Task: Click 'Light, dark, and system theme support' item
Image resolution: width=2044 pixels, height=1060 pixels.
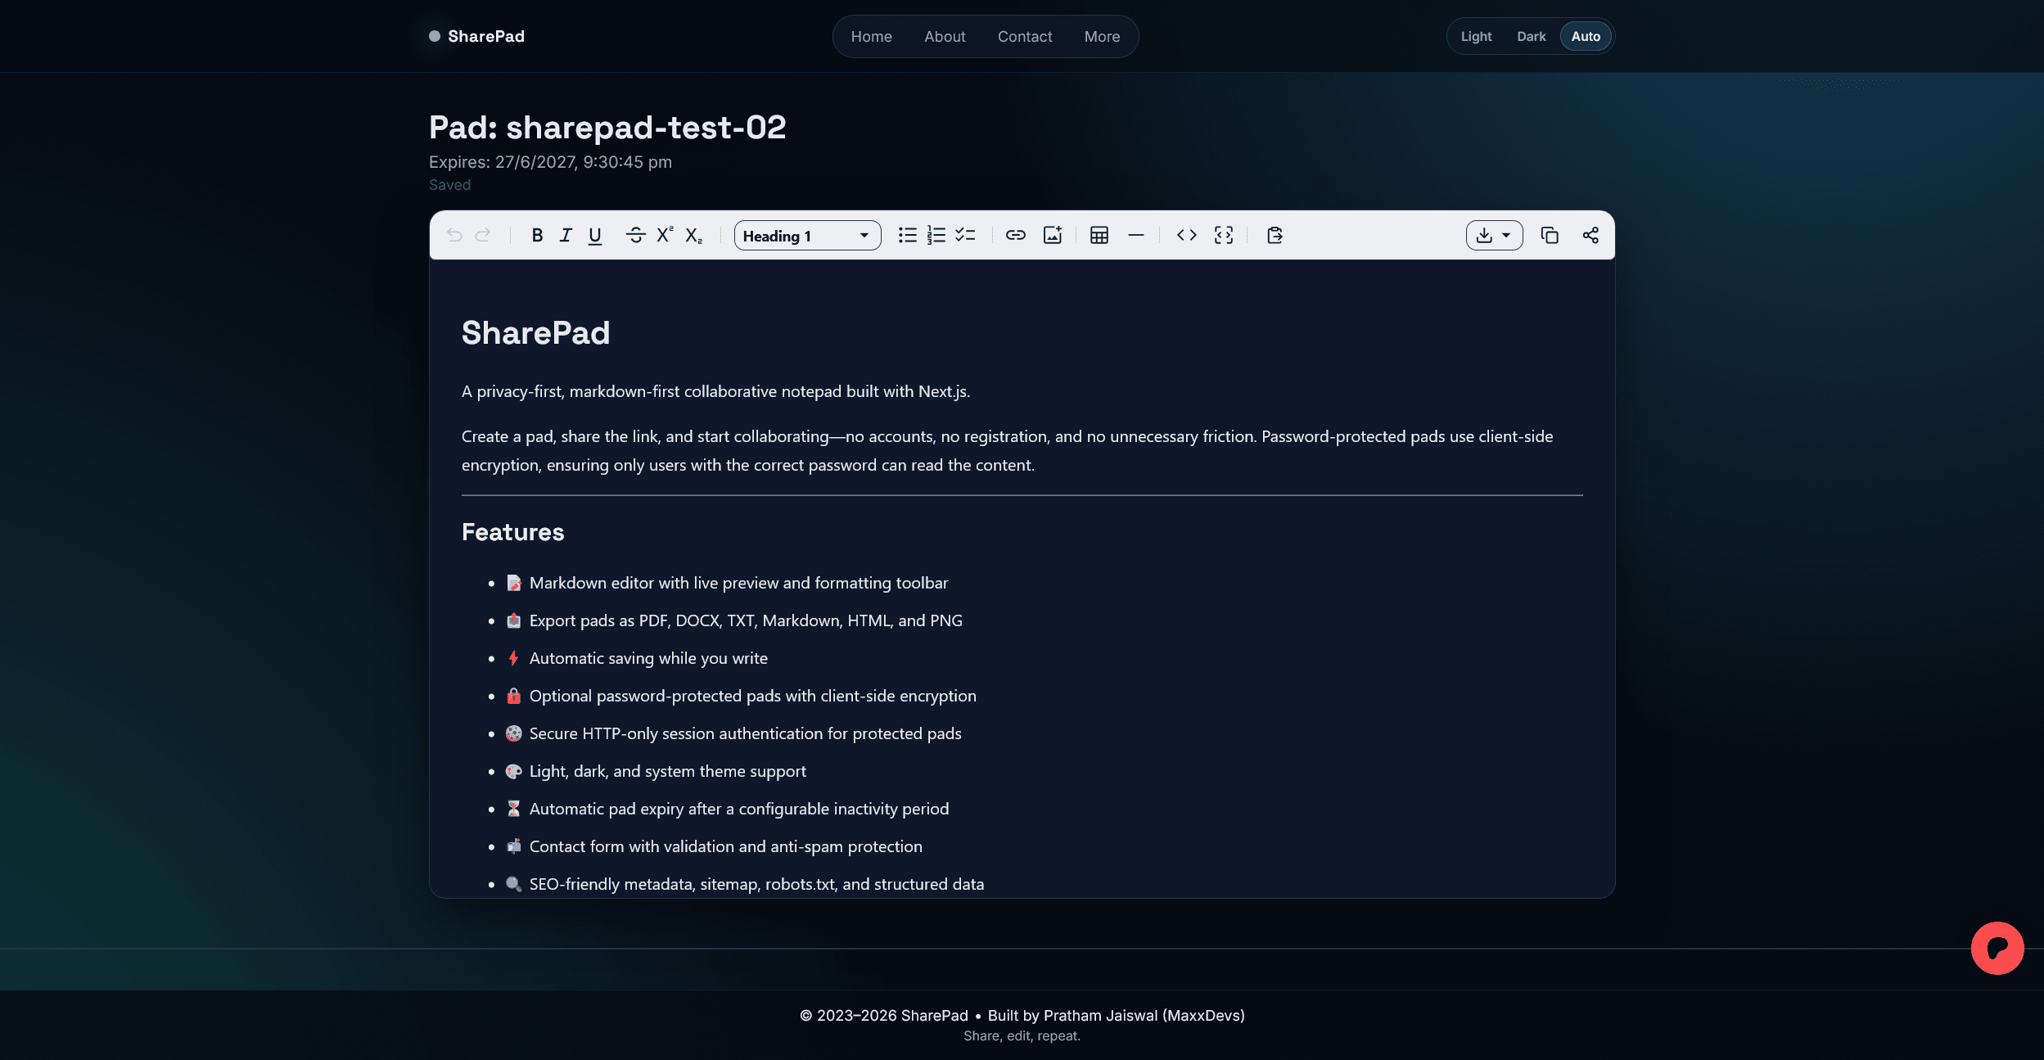Action: 667,772
